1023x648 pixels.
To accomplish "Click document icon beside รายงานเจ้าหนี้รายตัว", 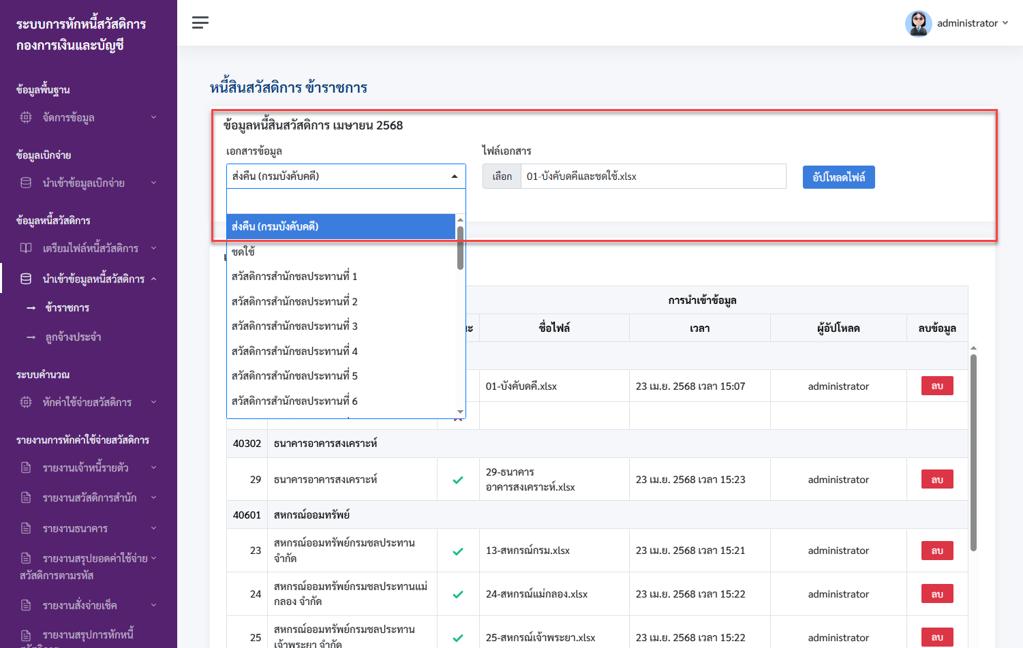I will pos(26,467).
